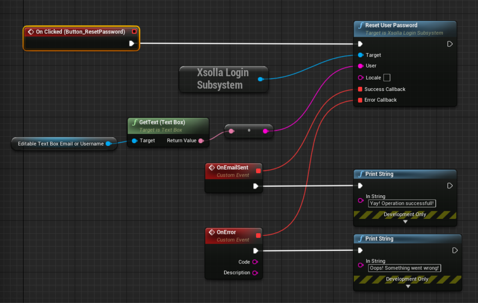478x303 pixels.
Task: Edit the 'Oops! Something went wrong!' string field
Action: tap(404, 268)
